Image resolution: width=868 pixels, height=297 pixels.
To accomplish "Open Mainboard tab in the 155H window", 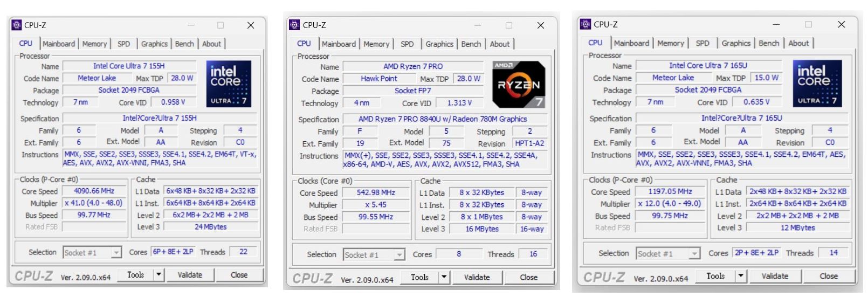I will tap(59, 44).
